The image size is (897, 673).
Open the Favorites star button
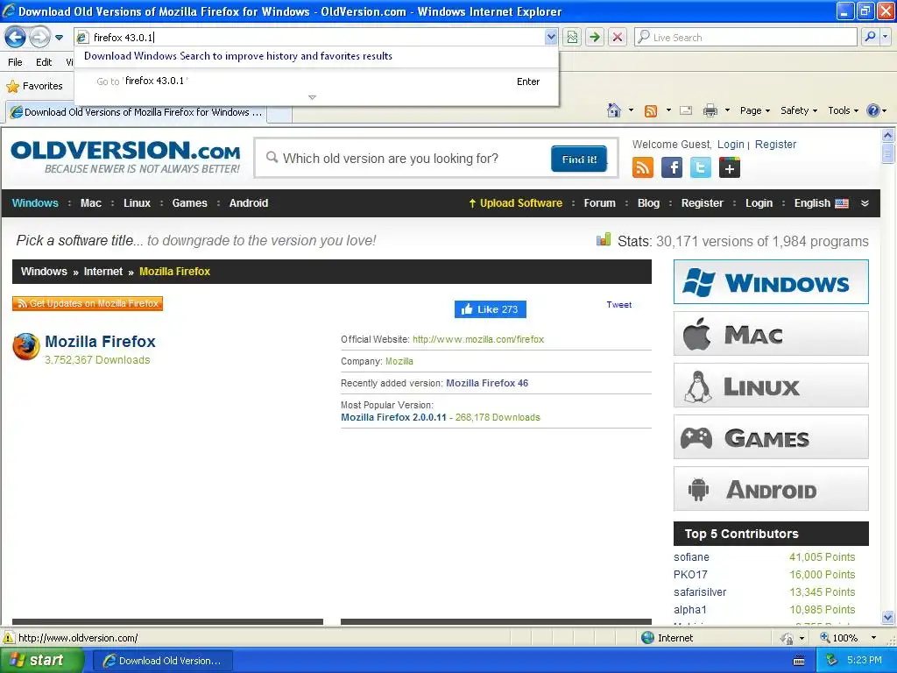tap(34, 86)
